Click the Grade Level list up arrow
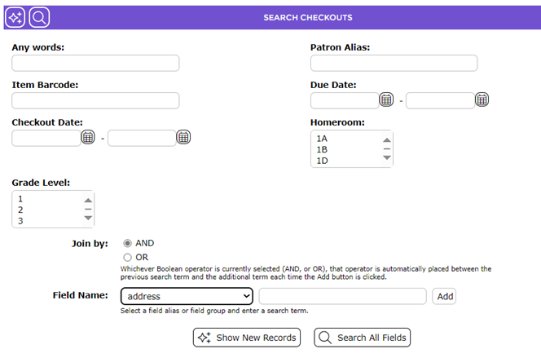 coord(88,201)
